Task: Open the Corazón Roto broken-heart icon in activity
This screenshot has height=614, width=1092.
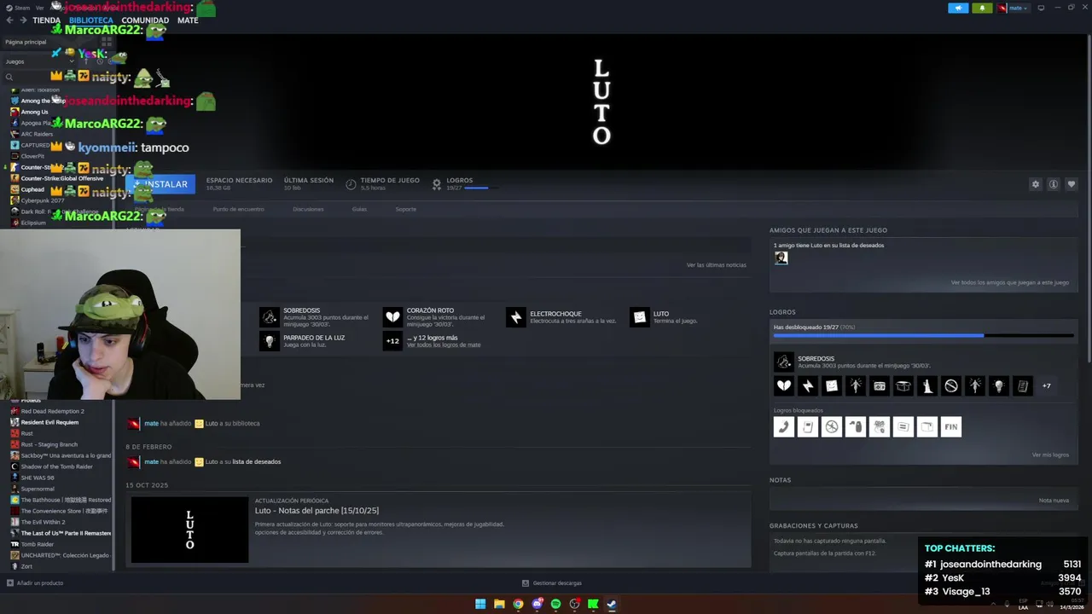Action: [x=392, y=317]
